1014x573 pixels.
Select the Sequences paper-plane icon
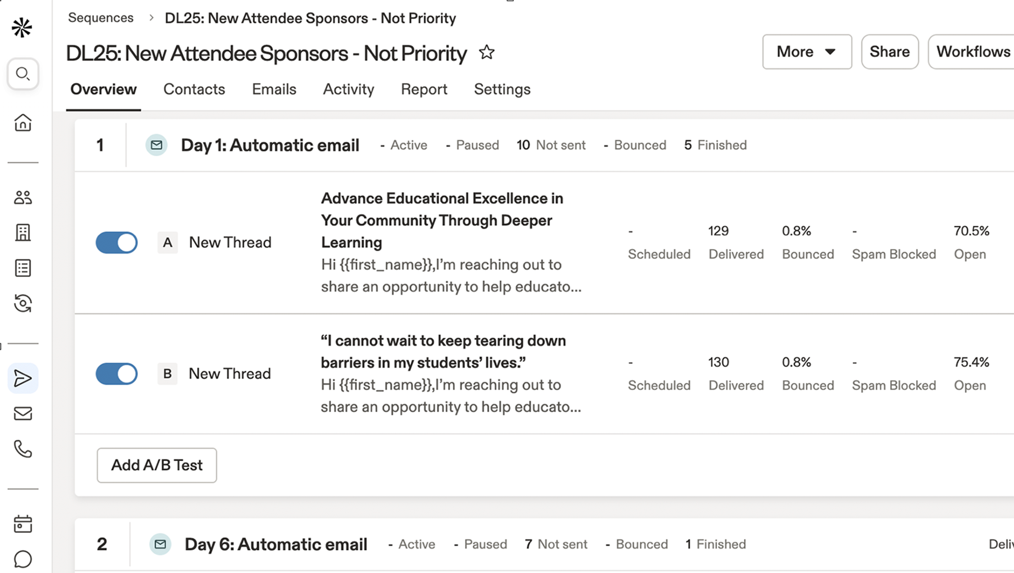(22, 378)
